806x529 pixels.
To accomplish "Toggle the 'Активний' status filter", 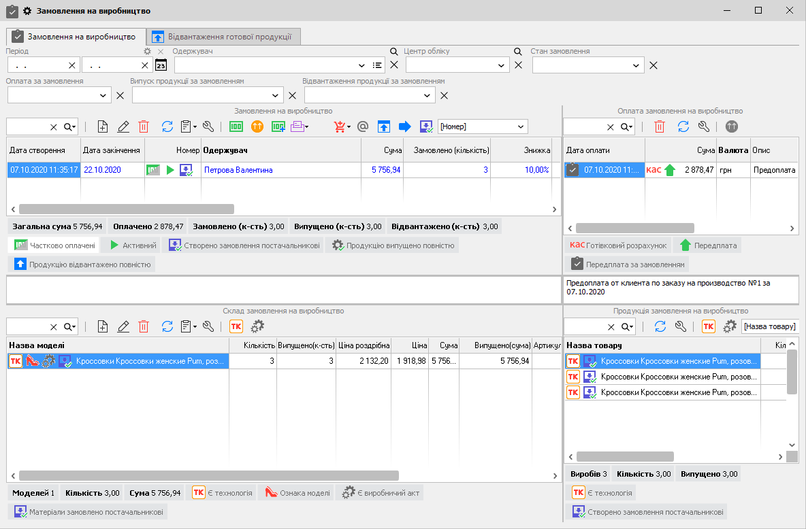I will click(x=133, y=245).
